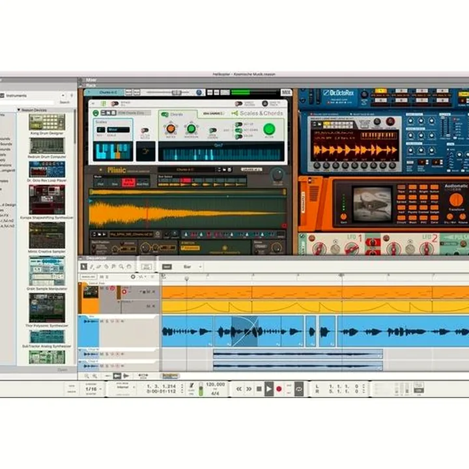Click the Stop button in transport

pos(259,389)
